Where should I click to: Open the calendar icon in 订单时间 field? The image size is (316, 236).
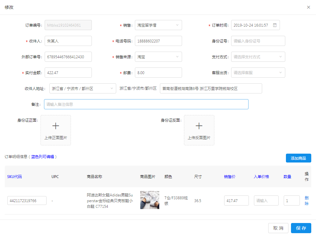(x=275, y=25)
